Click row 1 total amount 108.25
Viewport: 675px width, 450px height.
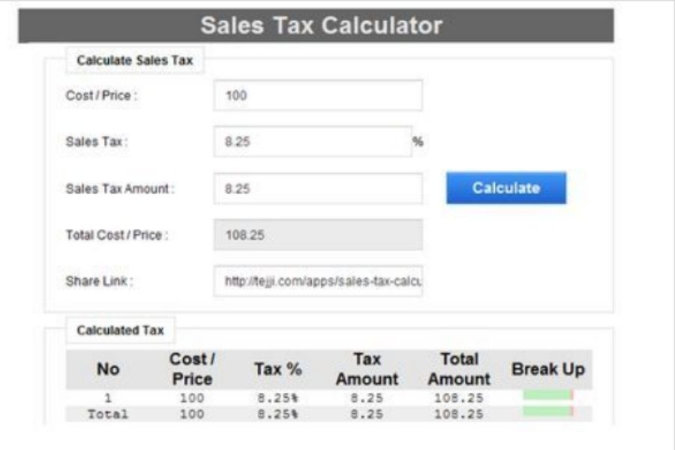[x=459, y=398]
